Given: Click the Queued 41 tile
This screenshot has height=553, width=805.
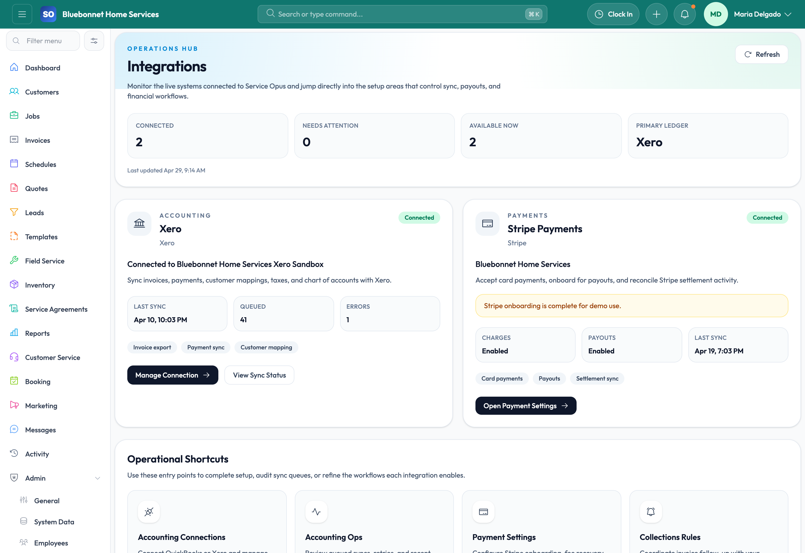Looking at the screenshot, I should click(x=284, y=313).
